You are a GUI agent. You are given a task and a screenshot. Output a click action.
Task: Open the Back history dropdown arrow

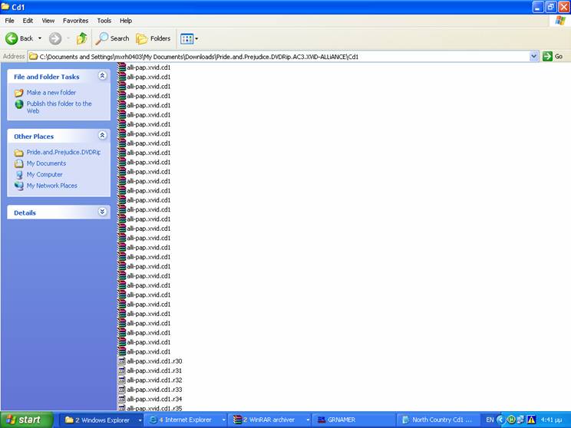point(40,38)
